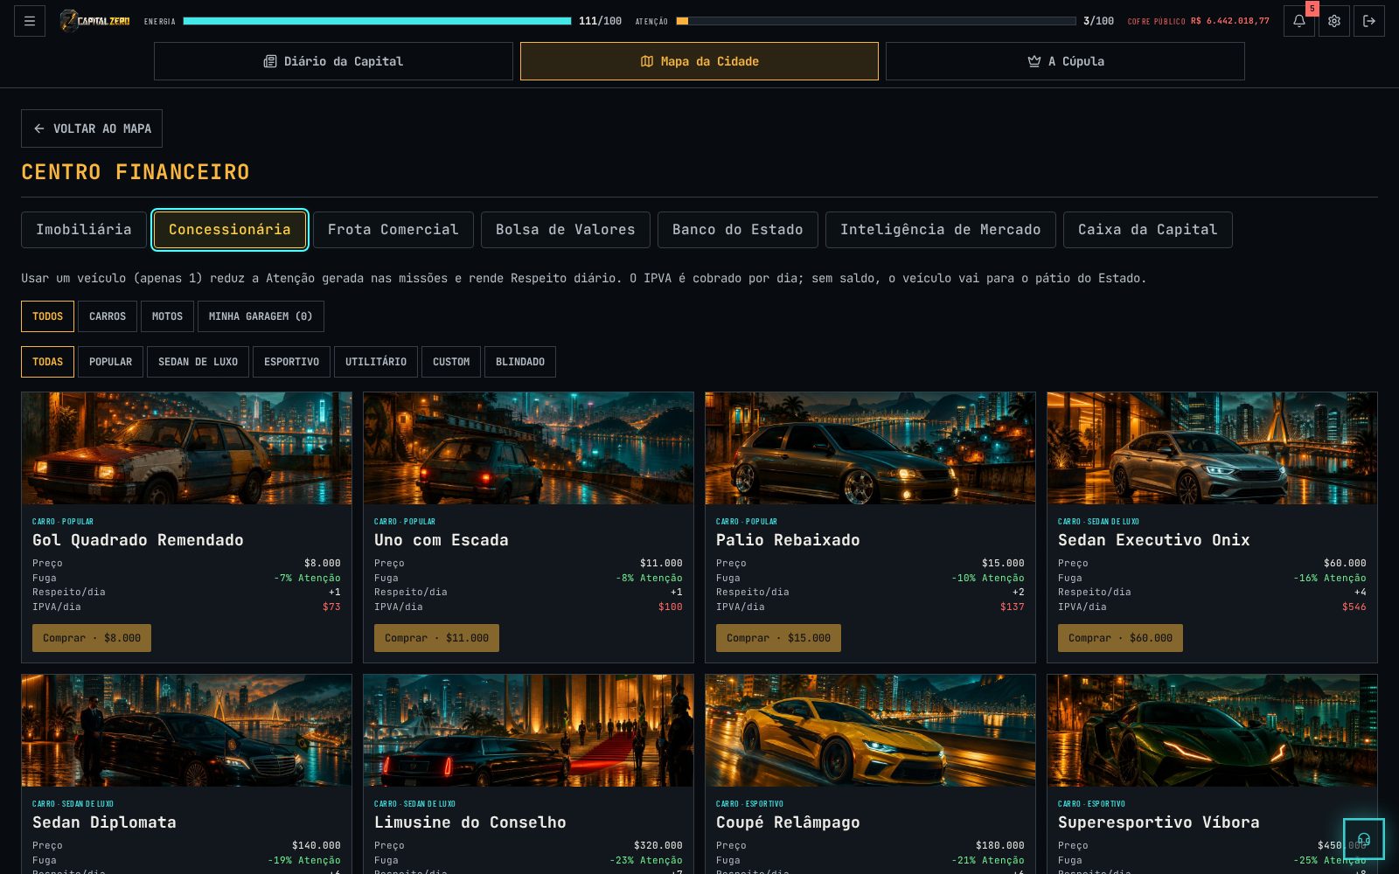Open the headset support widget

1364,839
